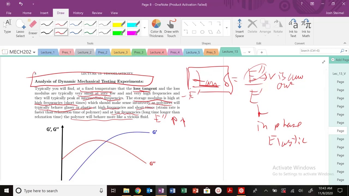The height and width of the screenshot is (196, 349).
Task: Open the Lecture_1 section tab
Action: [x=48, y=52]
